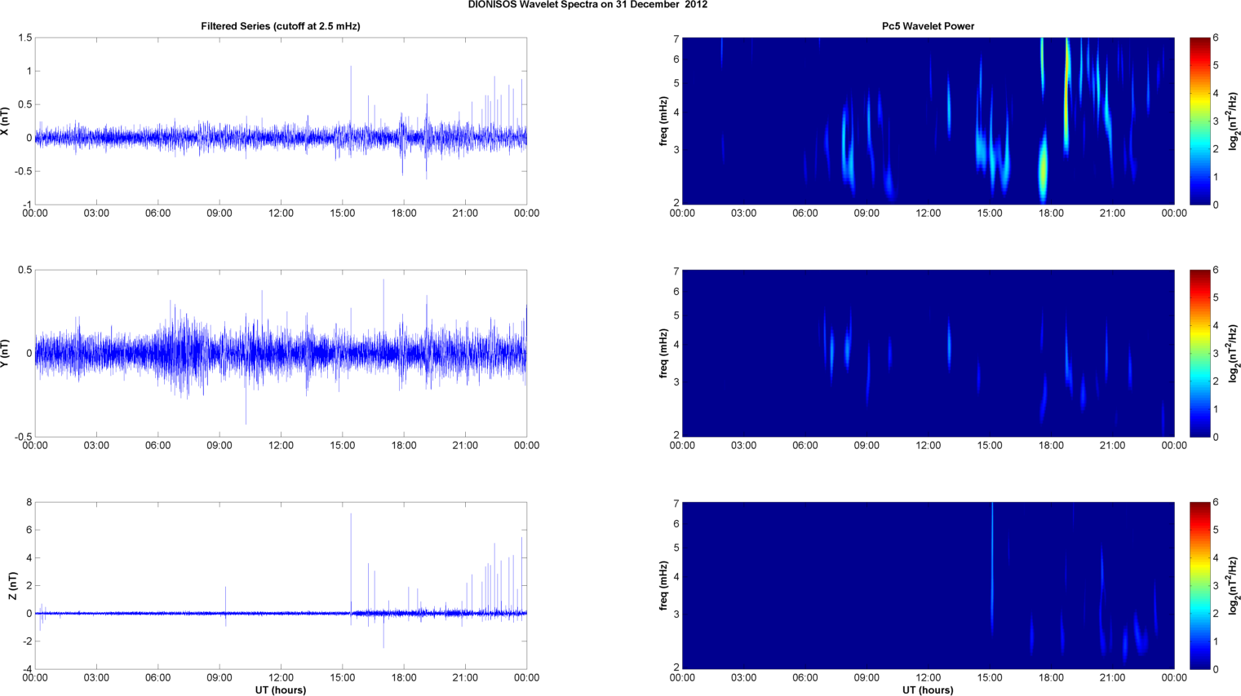Click the 15:00 tick under the bottom wavelet spectrum

point(990,678)
